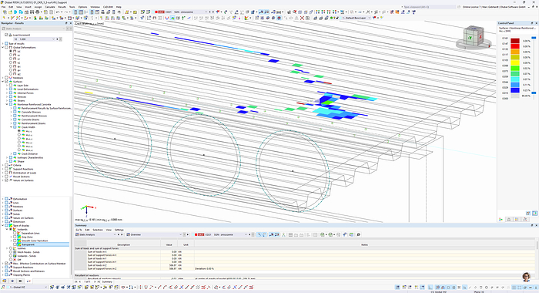Click the Undo icon in toolbar
The image size is (539, 293).
point(58,12)
